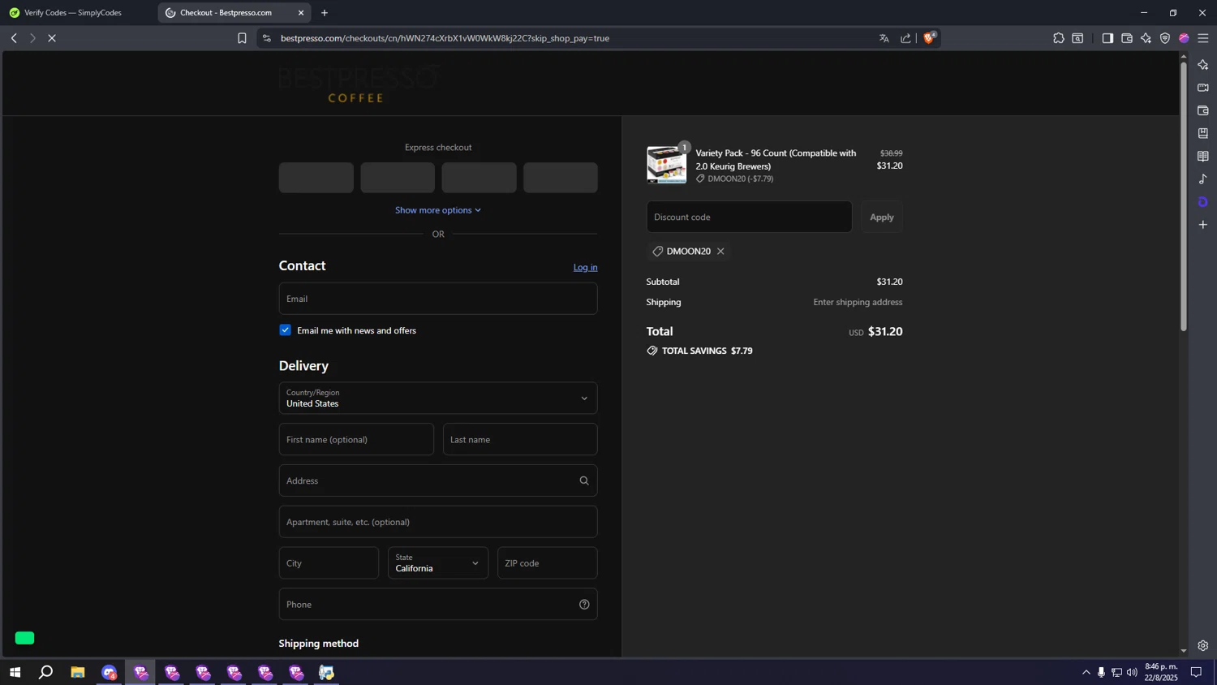1217x685 pixels.
Task: Click the Log in link
Action: [x=585, y=267]
